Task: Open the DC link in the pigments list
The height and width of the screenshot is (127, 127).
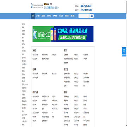Action: [x=53, y=113]
